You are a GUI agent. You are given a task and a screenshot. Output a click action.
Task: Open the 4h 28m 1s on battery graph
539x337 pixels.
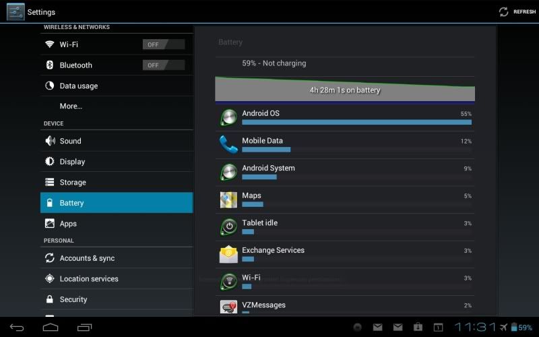(345, 90)
